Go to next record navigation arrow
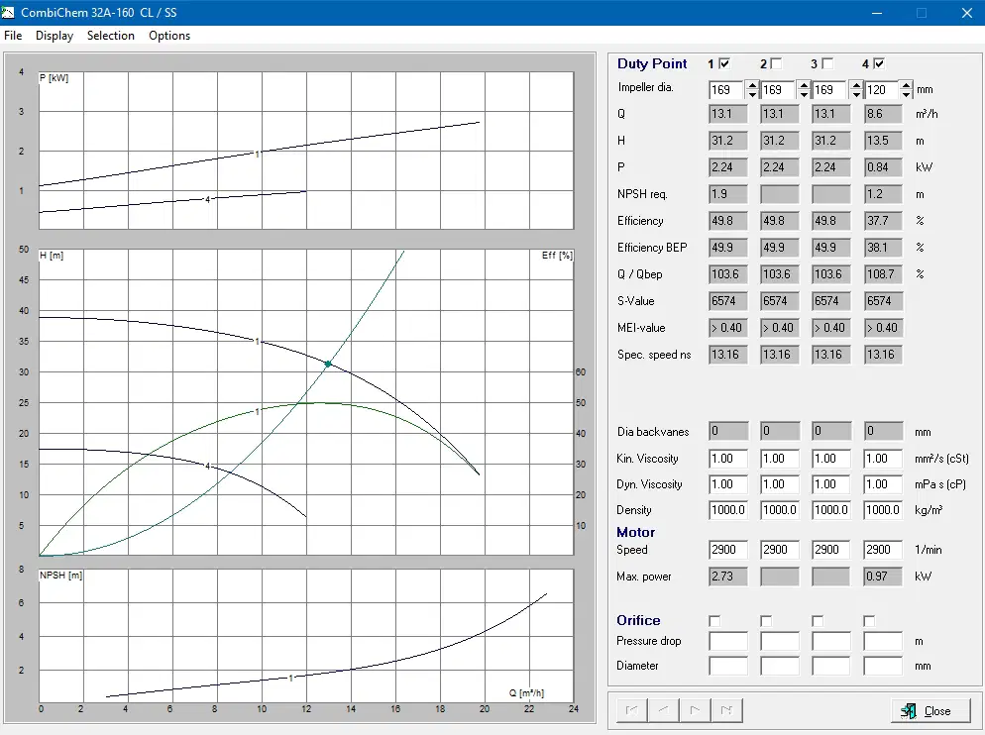 695,710
